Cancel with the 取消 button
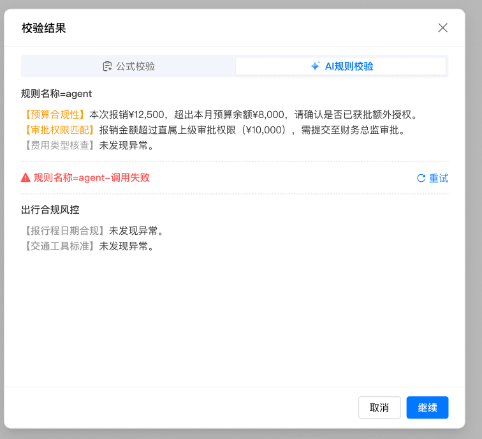Image resolution: width=482 pixels, height=439 pixels. (x=379, y=407)
